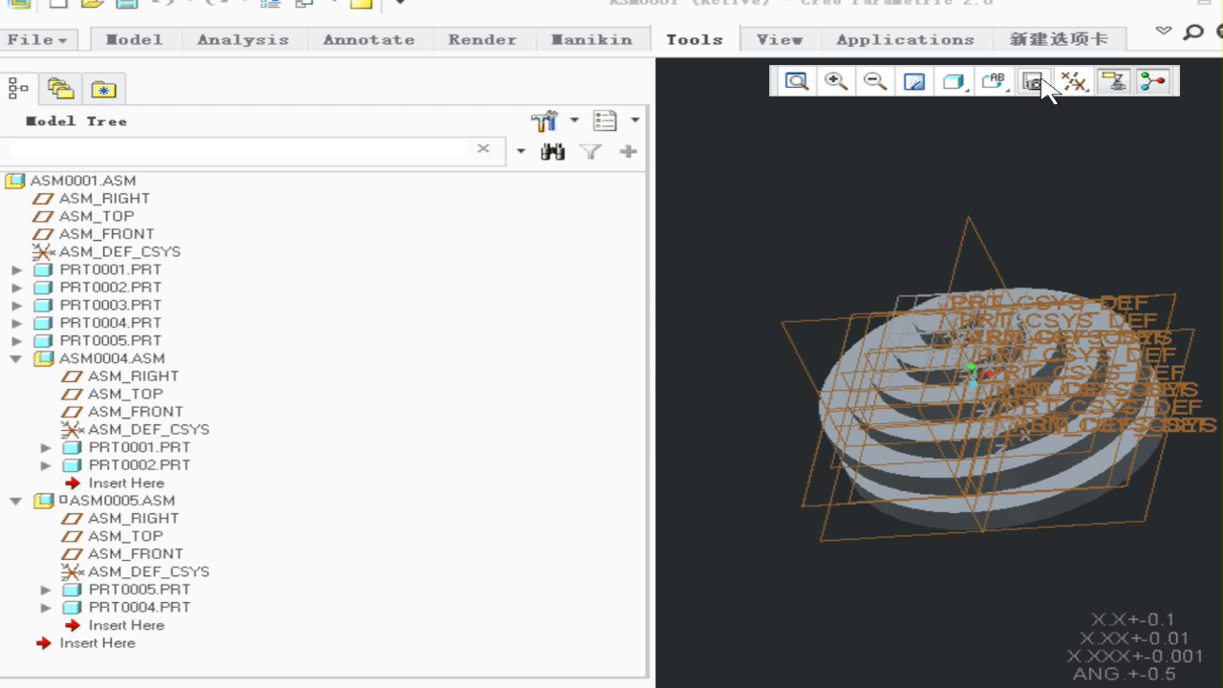Image resolution: width=1223 pixels, height=688 pixels.
Task: Select ASM0001.ASM root in model tree
Action: pos(83,181)
